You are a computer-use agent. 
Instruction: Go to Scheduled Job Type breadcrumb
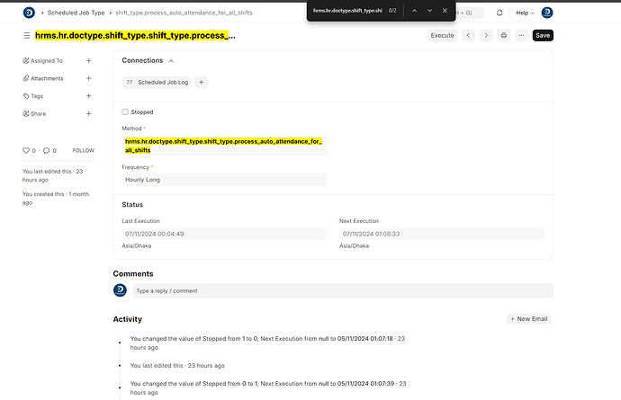pos(76,13)
